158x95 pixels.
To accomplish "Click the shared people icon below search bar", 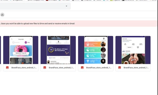I will (2, 15).
